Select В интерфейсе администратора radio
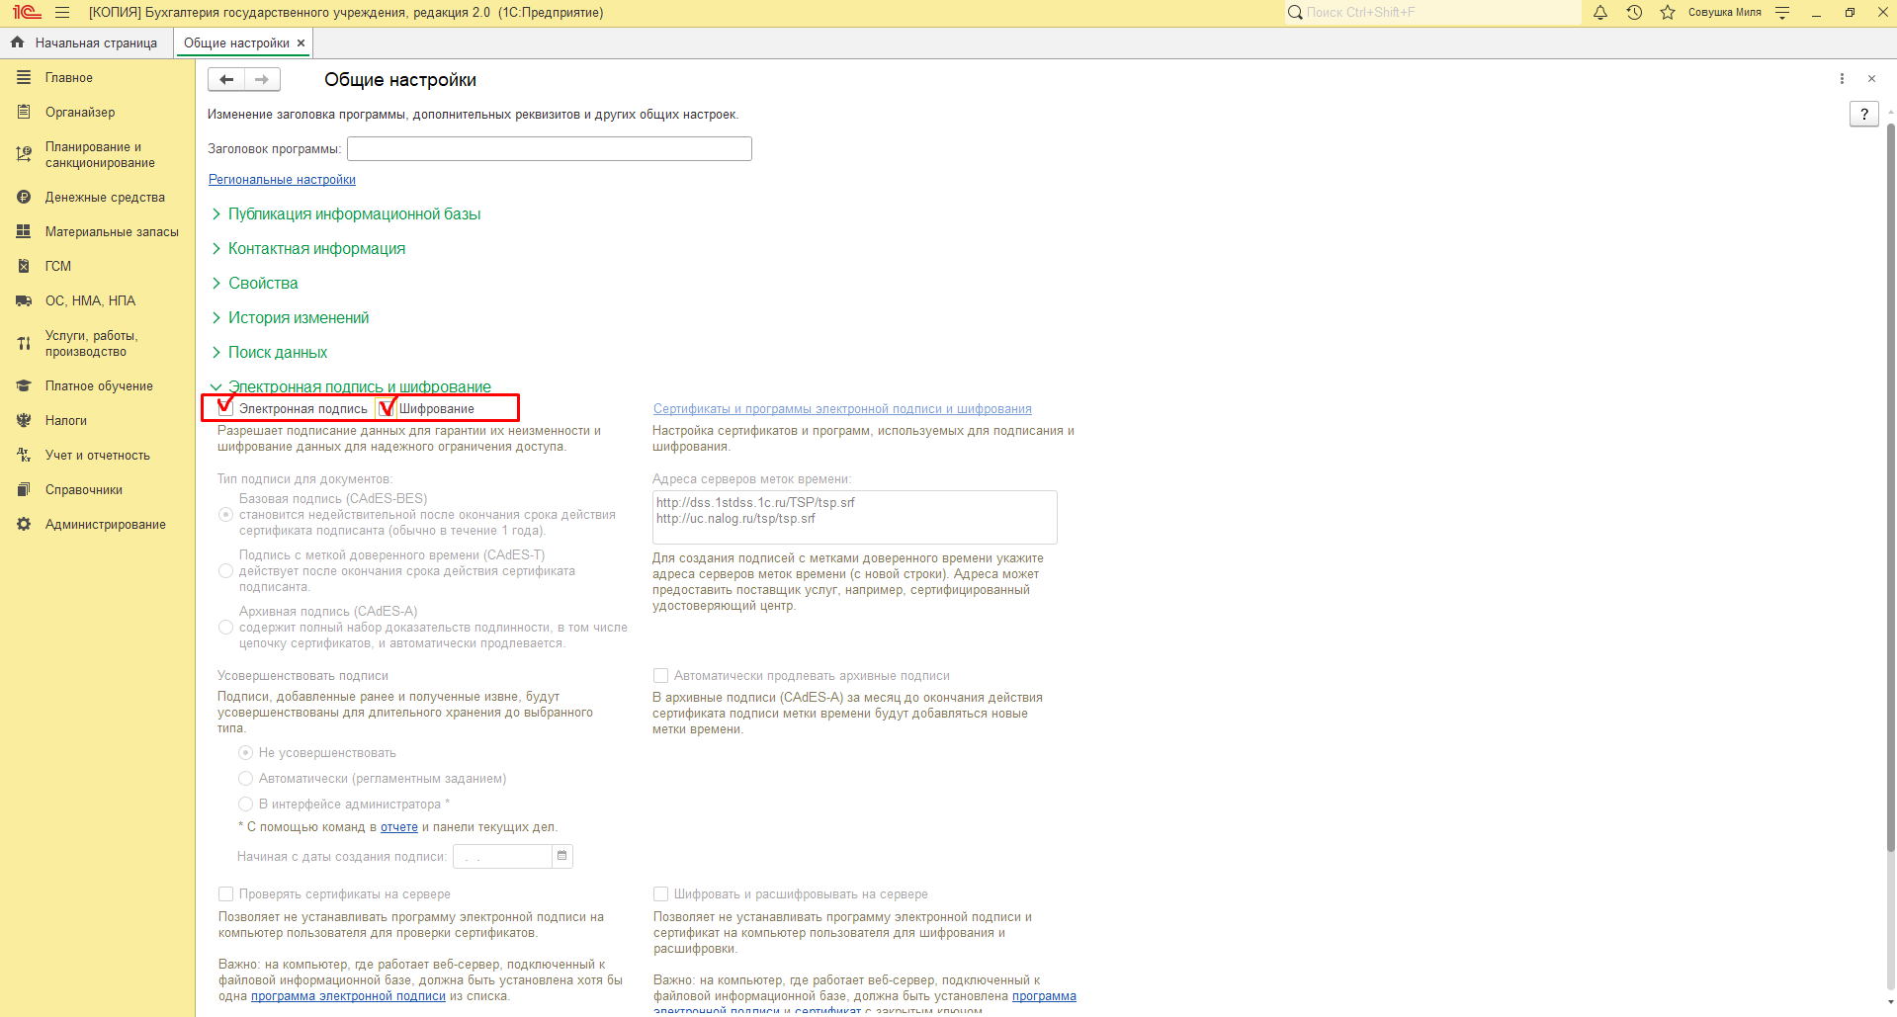The height and width of the screenshot is (1017, 1897). 245,804
